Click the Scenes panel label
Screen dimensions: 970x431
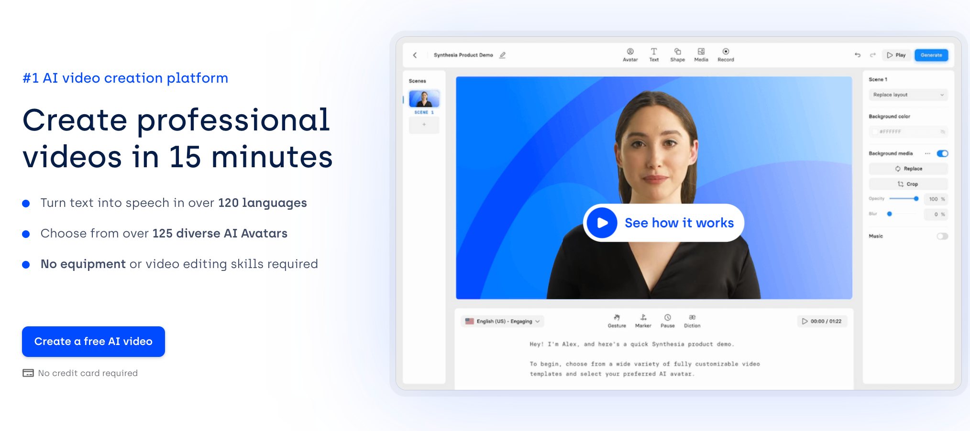coord(417,81)
